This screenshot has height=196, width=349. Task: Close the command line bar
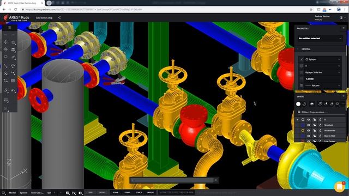tap(216, 180)
